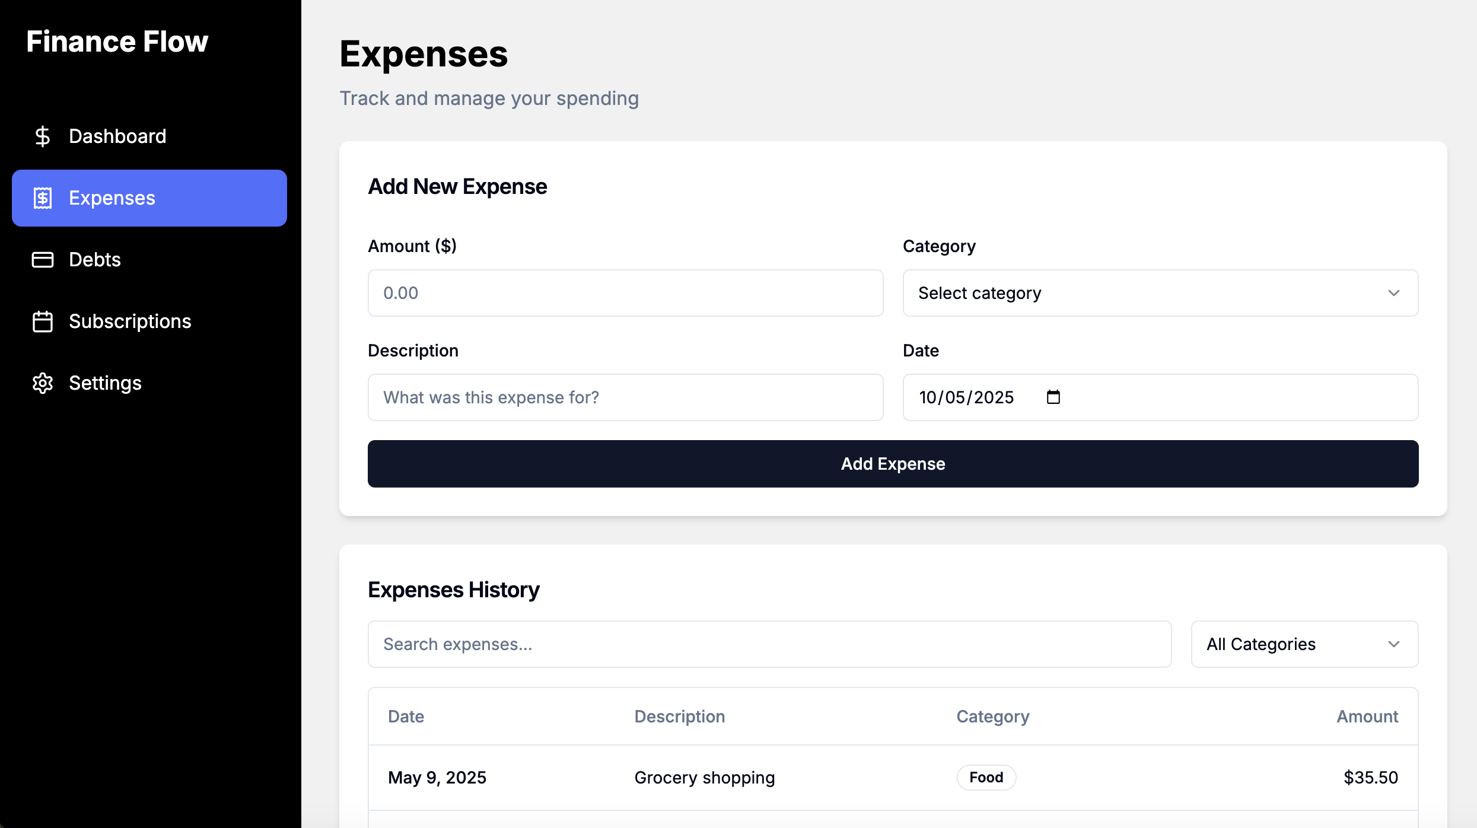Screen dimensions: 1477x828
Task: Click the Settings gear icon
Action: point(42,383)
